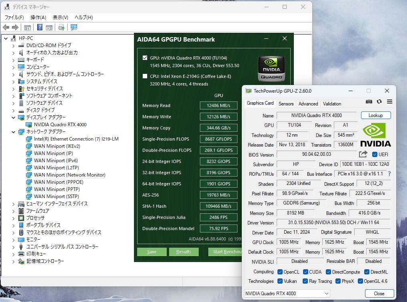Viewport: 407px width, 302px height.
Task: Select WAN Miniport (SSTP) device
Action: coord(56,197)
